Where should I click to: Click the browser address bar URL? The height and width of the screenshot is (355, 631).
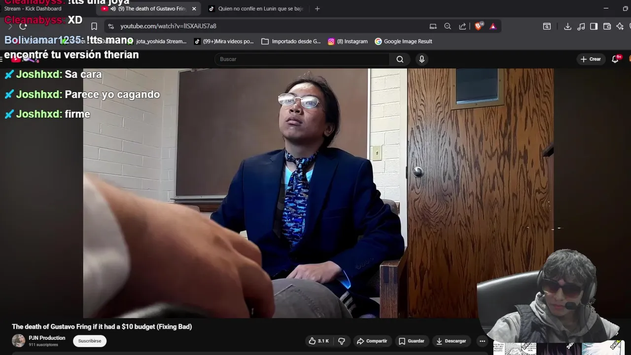168,26
